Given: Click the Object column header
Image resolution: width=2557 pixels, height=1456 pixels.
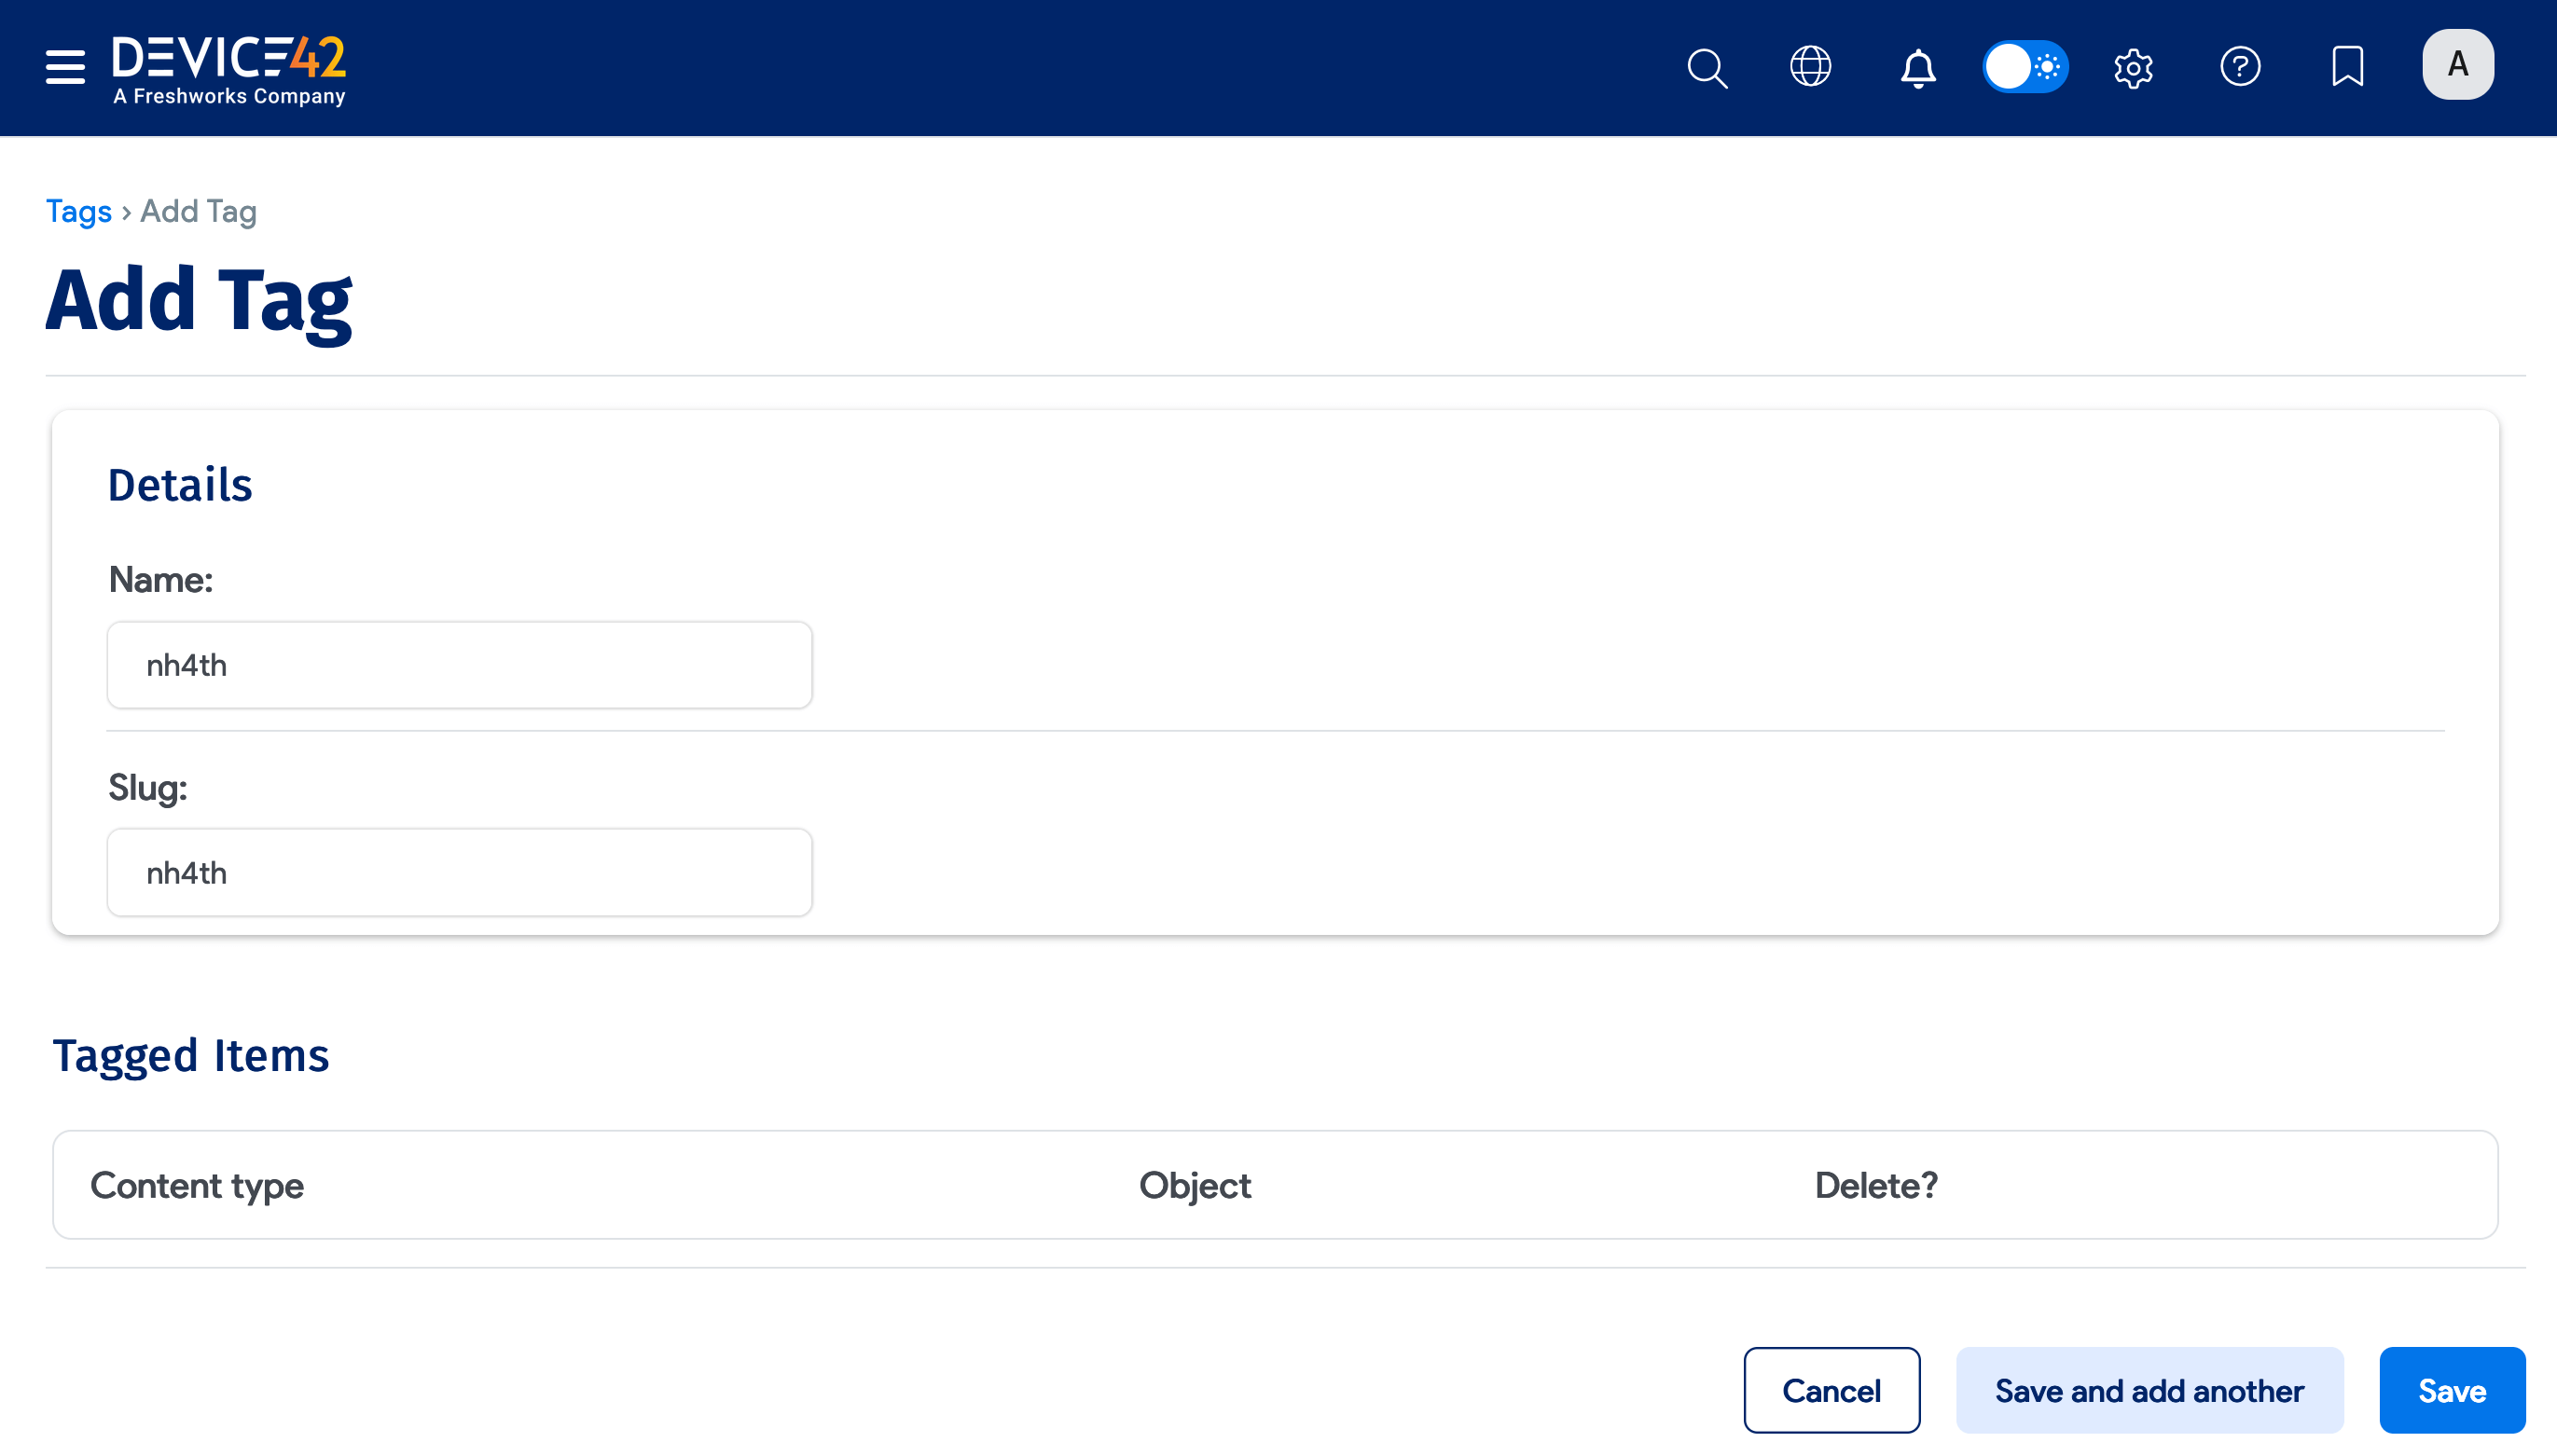Looking at the screenshot, I should (x=1195, y=1185).
